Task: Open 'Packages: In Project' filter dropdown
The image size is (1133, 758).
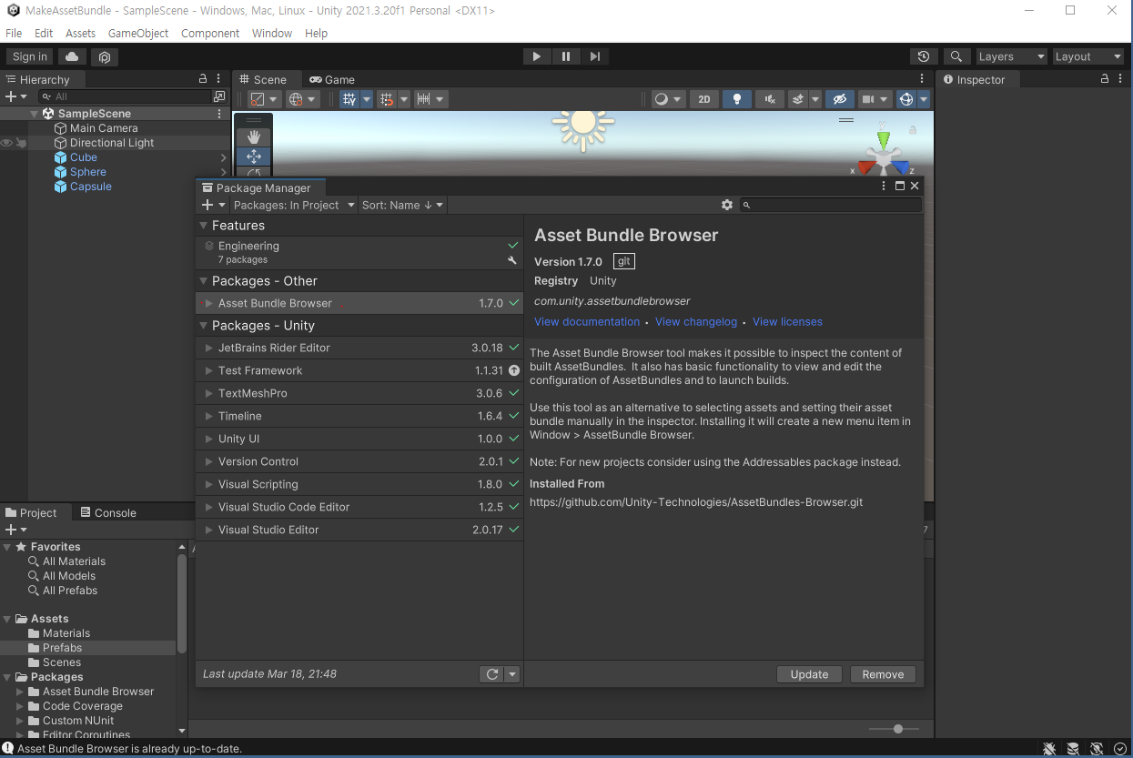Action: 293,205
